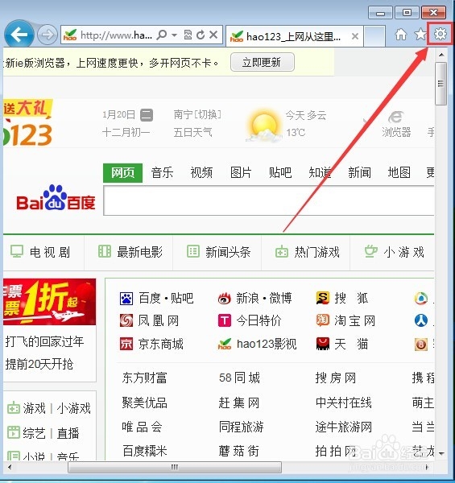Open the 热门游戏 category
455x483 pixels.
point(308,252)
